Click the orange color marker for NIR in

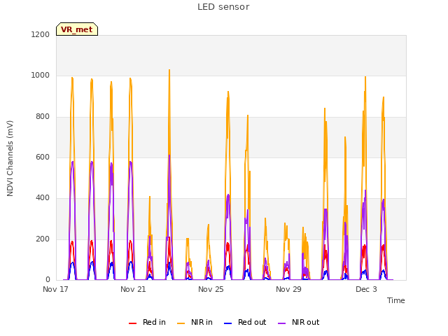pyautogui.click(x=181, y=323)
